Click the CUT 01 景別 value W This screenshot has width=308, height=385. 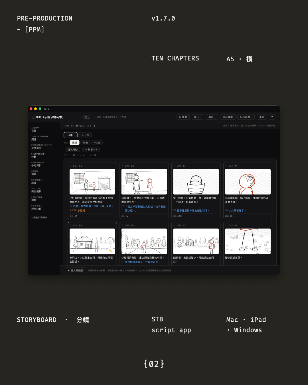coord(76,216)
